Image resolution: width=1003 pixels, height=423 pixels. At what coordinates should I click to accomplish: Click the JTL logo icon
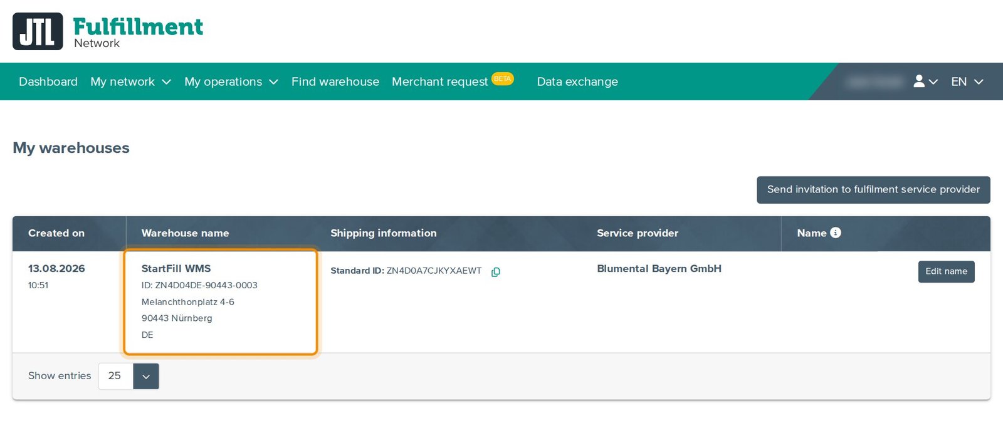click(x=38, y=31)
